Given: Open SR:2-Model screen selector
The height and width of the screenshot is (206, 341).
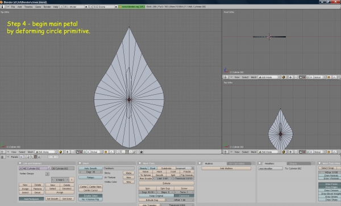Looking at the screenshot, I should pos(72,7).
